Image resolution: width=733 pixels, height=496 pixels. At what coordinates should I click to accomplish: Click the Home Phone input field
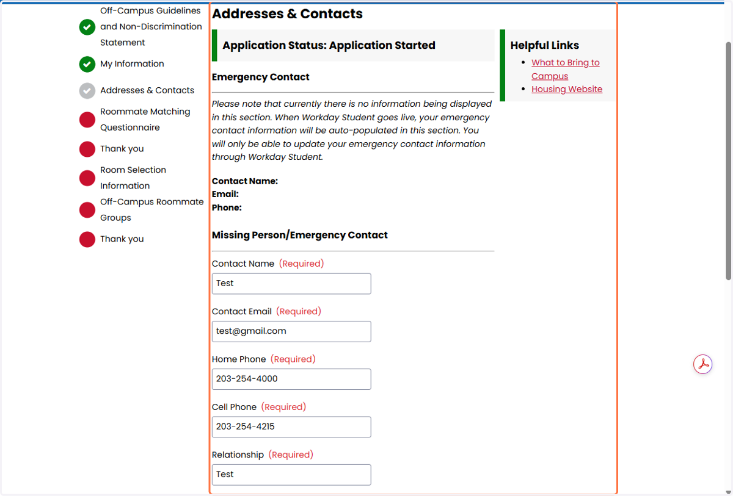pos(291,379)
